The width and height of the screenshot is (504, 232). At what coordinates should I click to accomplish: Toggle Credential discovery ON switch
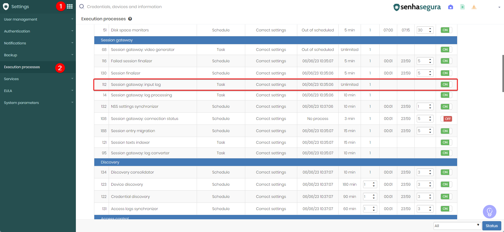(446, 197)
